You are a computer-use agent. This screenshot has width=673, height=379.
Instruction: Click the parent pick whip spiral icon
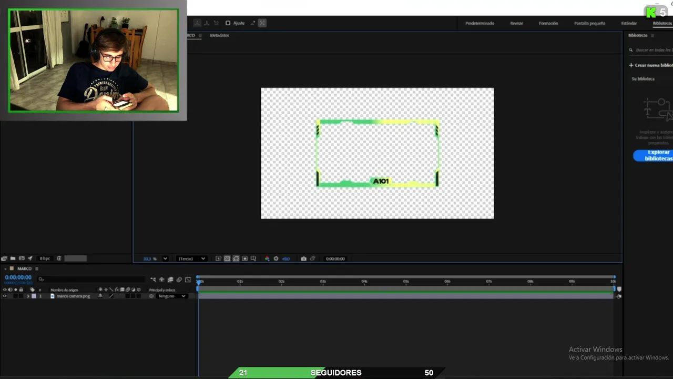click(151, 296)
